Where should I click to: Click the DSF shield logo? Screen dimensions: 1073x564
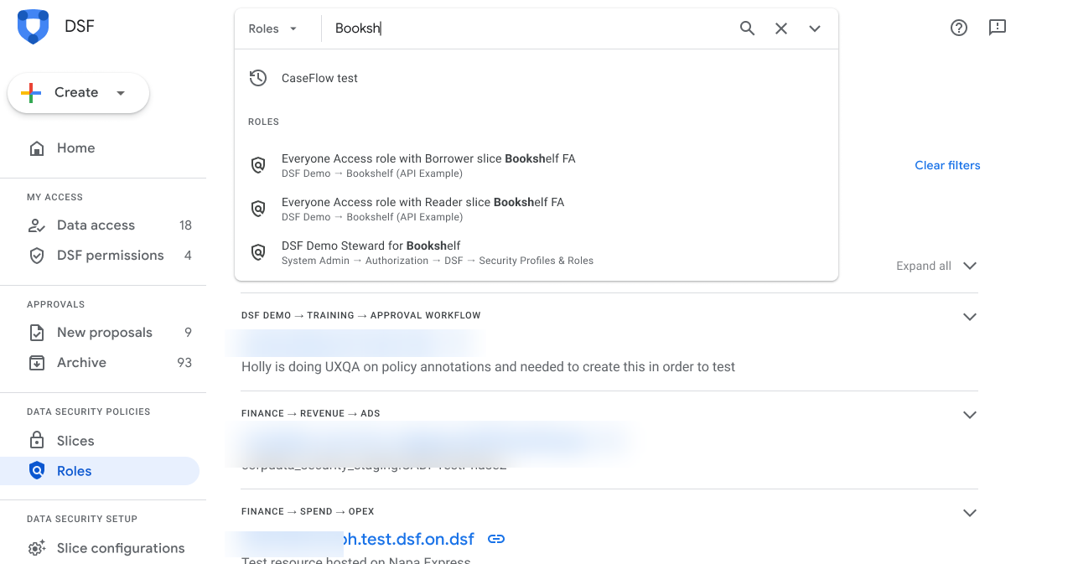tap(34, 27)
